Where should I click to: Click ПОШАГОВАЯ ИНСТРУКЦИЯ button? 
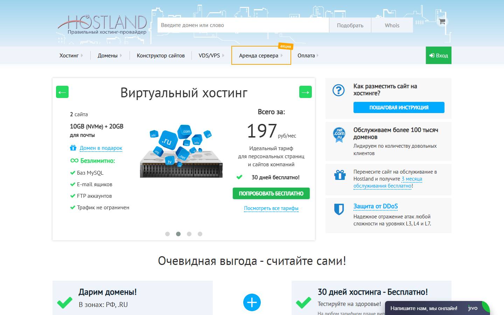coord(399,107)
